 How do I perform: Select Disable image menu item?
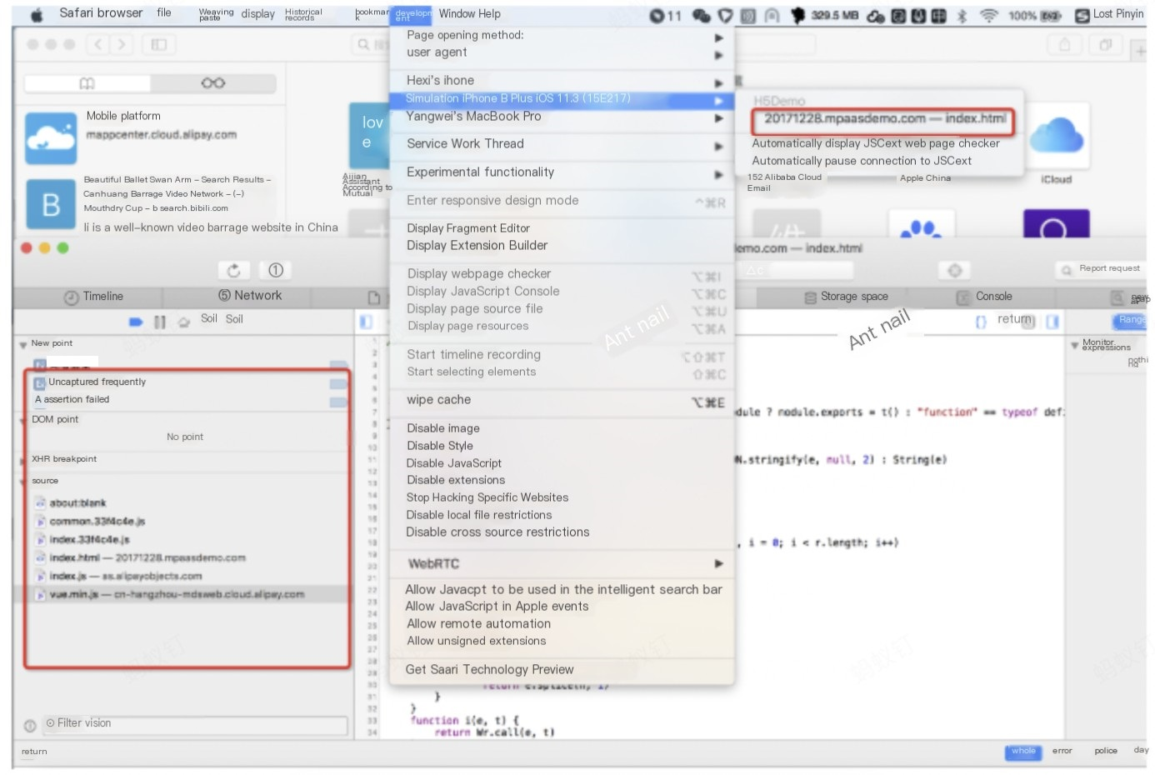562,428
